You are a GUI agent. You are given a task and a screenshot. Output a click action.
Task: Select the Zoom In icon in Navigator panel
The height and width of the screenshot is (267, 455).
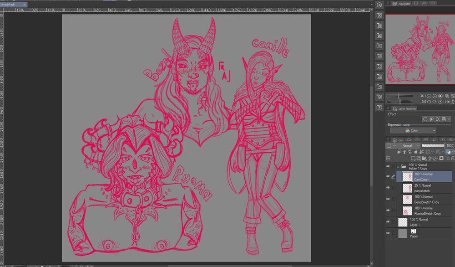click(x=435, y=96)
